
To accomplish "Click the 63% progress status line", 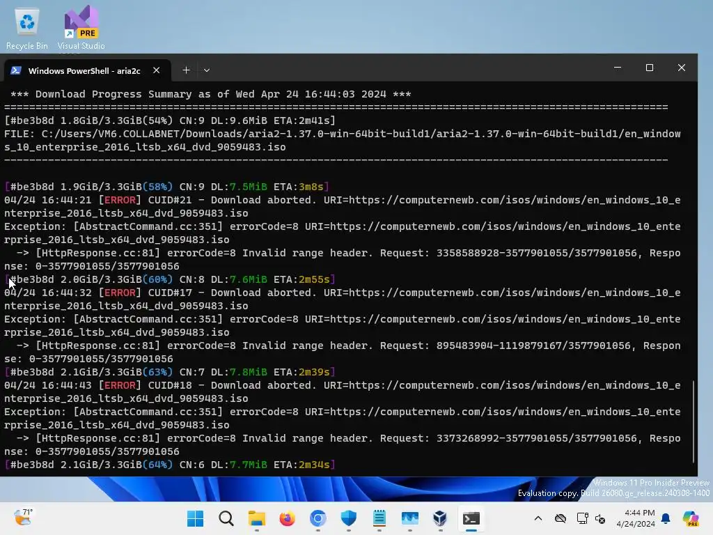I will (170, 372).
